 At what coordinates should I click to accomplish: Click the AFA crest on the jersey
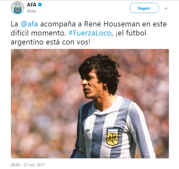pos(112,137)
